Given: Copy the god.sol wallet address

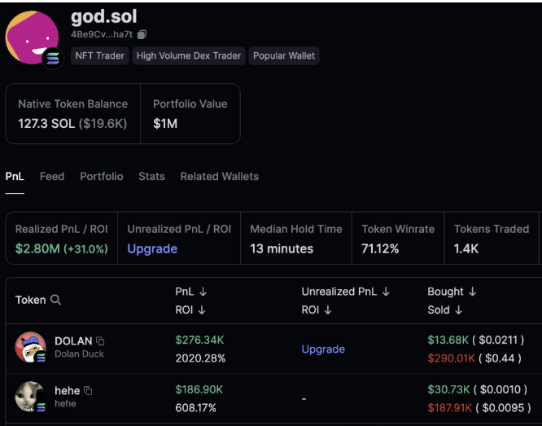Looking at the screenshot, I should coord(142,34).
